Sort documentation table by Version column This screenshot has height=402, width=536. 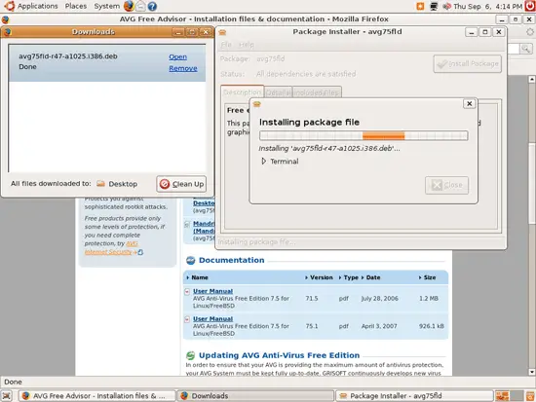[x=320, y=277]
